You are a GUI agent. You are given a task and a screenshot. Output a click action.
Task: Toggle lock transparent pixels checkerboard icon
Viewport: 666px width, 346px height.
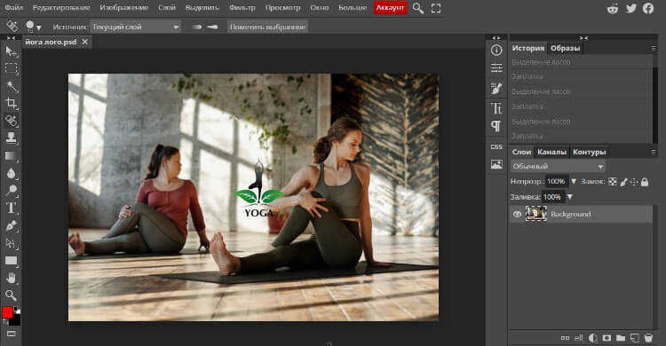(612, 182)
